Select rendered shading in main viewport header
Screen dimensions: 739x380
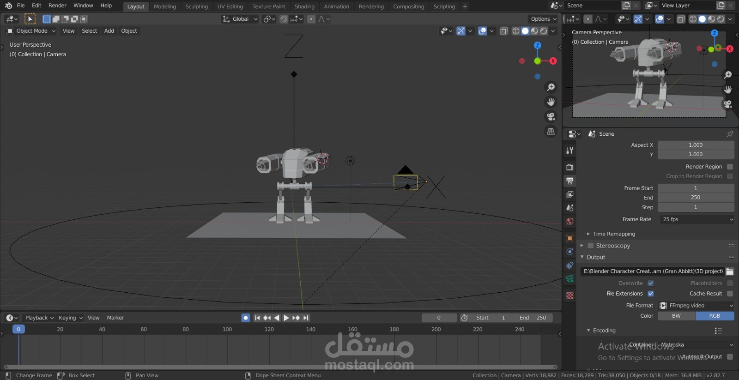[544, 31]
